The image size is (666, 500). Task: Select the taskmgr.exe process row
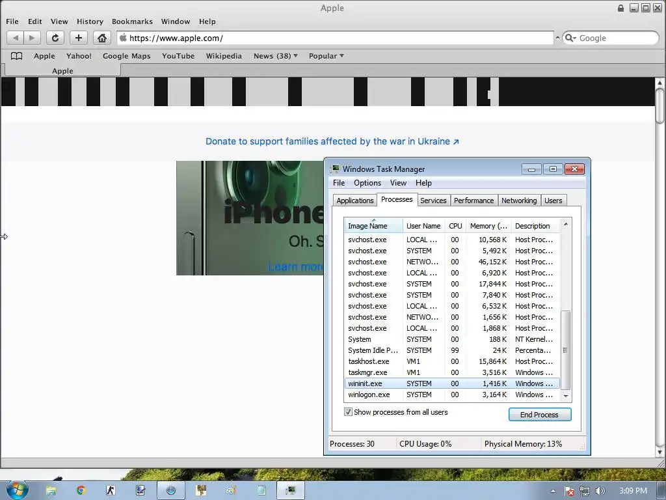point(452,372)
